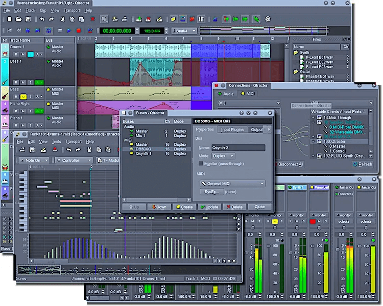Mute the Bass MIDI track with yellow M button
383x306 pixels.
tap(23, 96)
